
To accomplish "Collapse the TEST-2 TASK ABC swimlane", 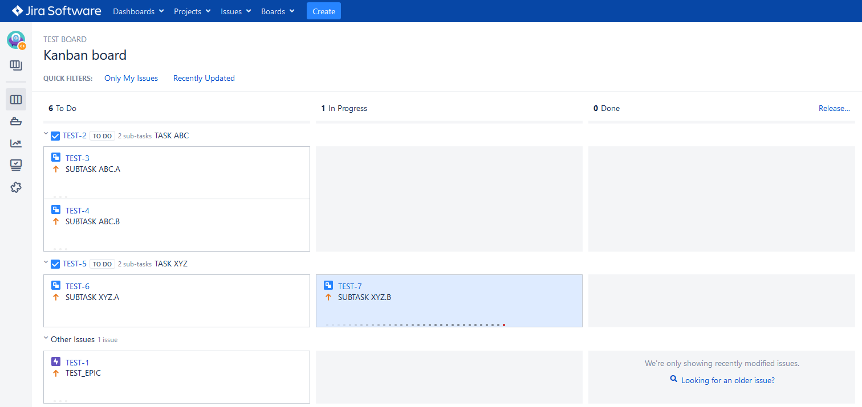I will (46, 134).
